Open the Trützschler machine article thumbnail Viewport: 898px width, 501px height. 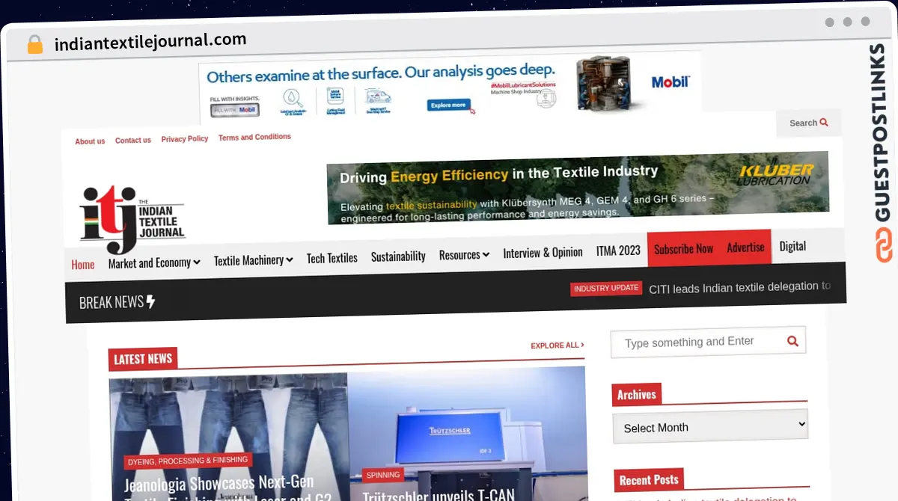[x=468, y=434]
